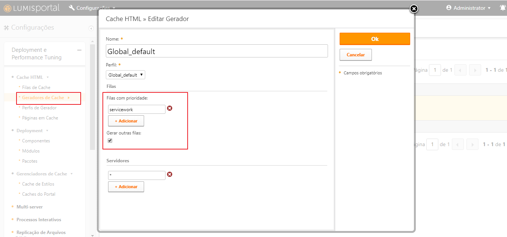Expand the Cache HTML tree group
This screenshot has height=237, width=507.
48,77
